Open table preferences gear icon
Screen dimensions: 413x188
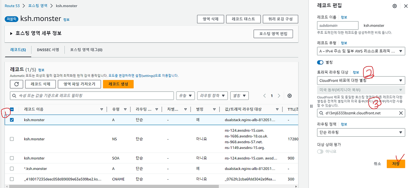pos(290,96)
